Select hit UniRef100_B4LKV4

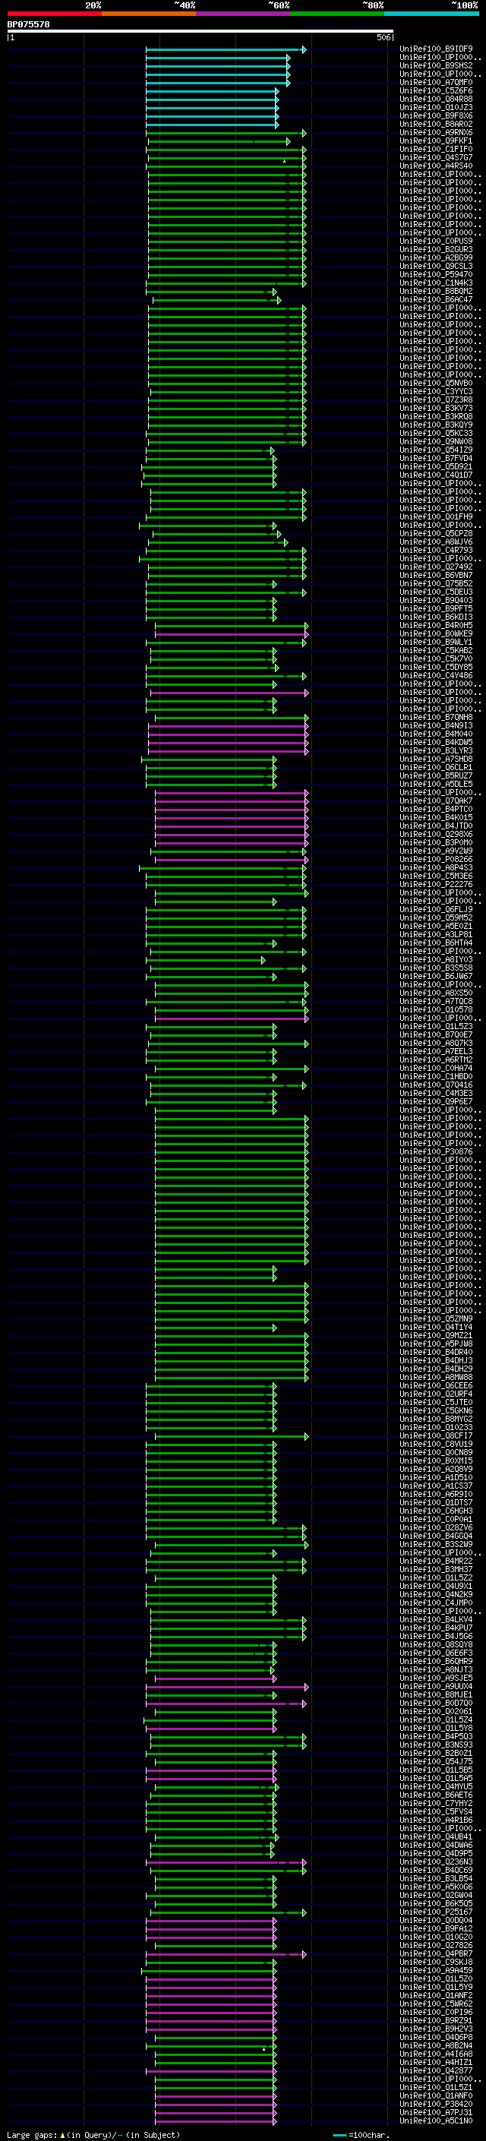click(x=436, y=1619)
